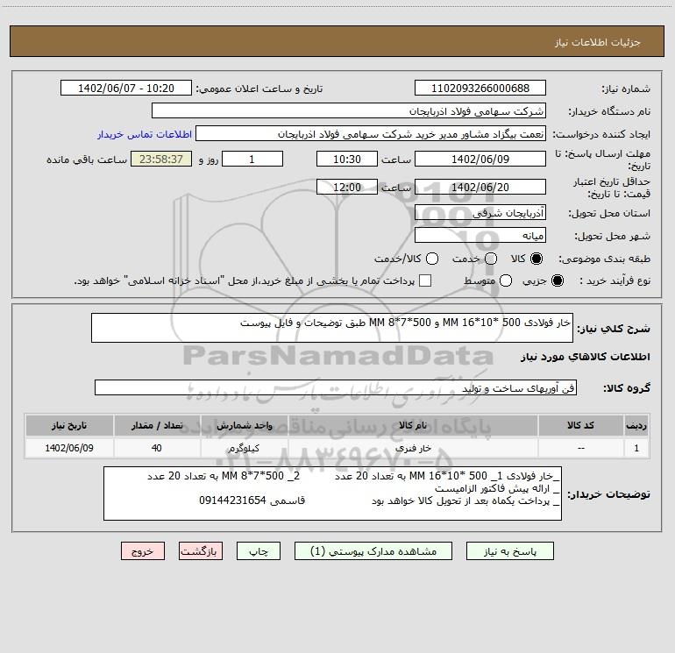The width and height of the screenshot is (675, 653).
Task: Click the گروه کالا field فن آوریهای ساخت و تولید
Action: pos(336,387)
